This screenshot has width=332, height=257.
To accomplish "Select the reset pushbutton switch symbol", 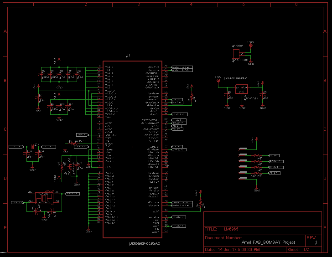I will [71, 167].
